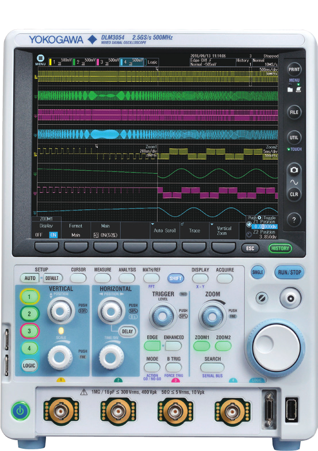Select the channel 2 tab on screen

[84, 62]
